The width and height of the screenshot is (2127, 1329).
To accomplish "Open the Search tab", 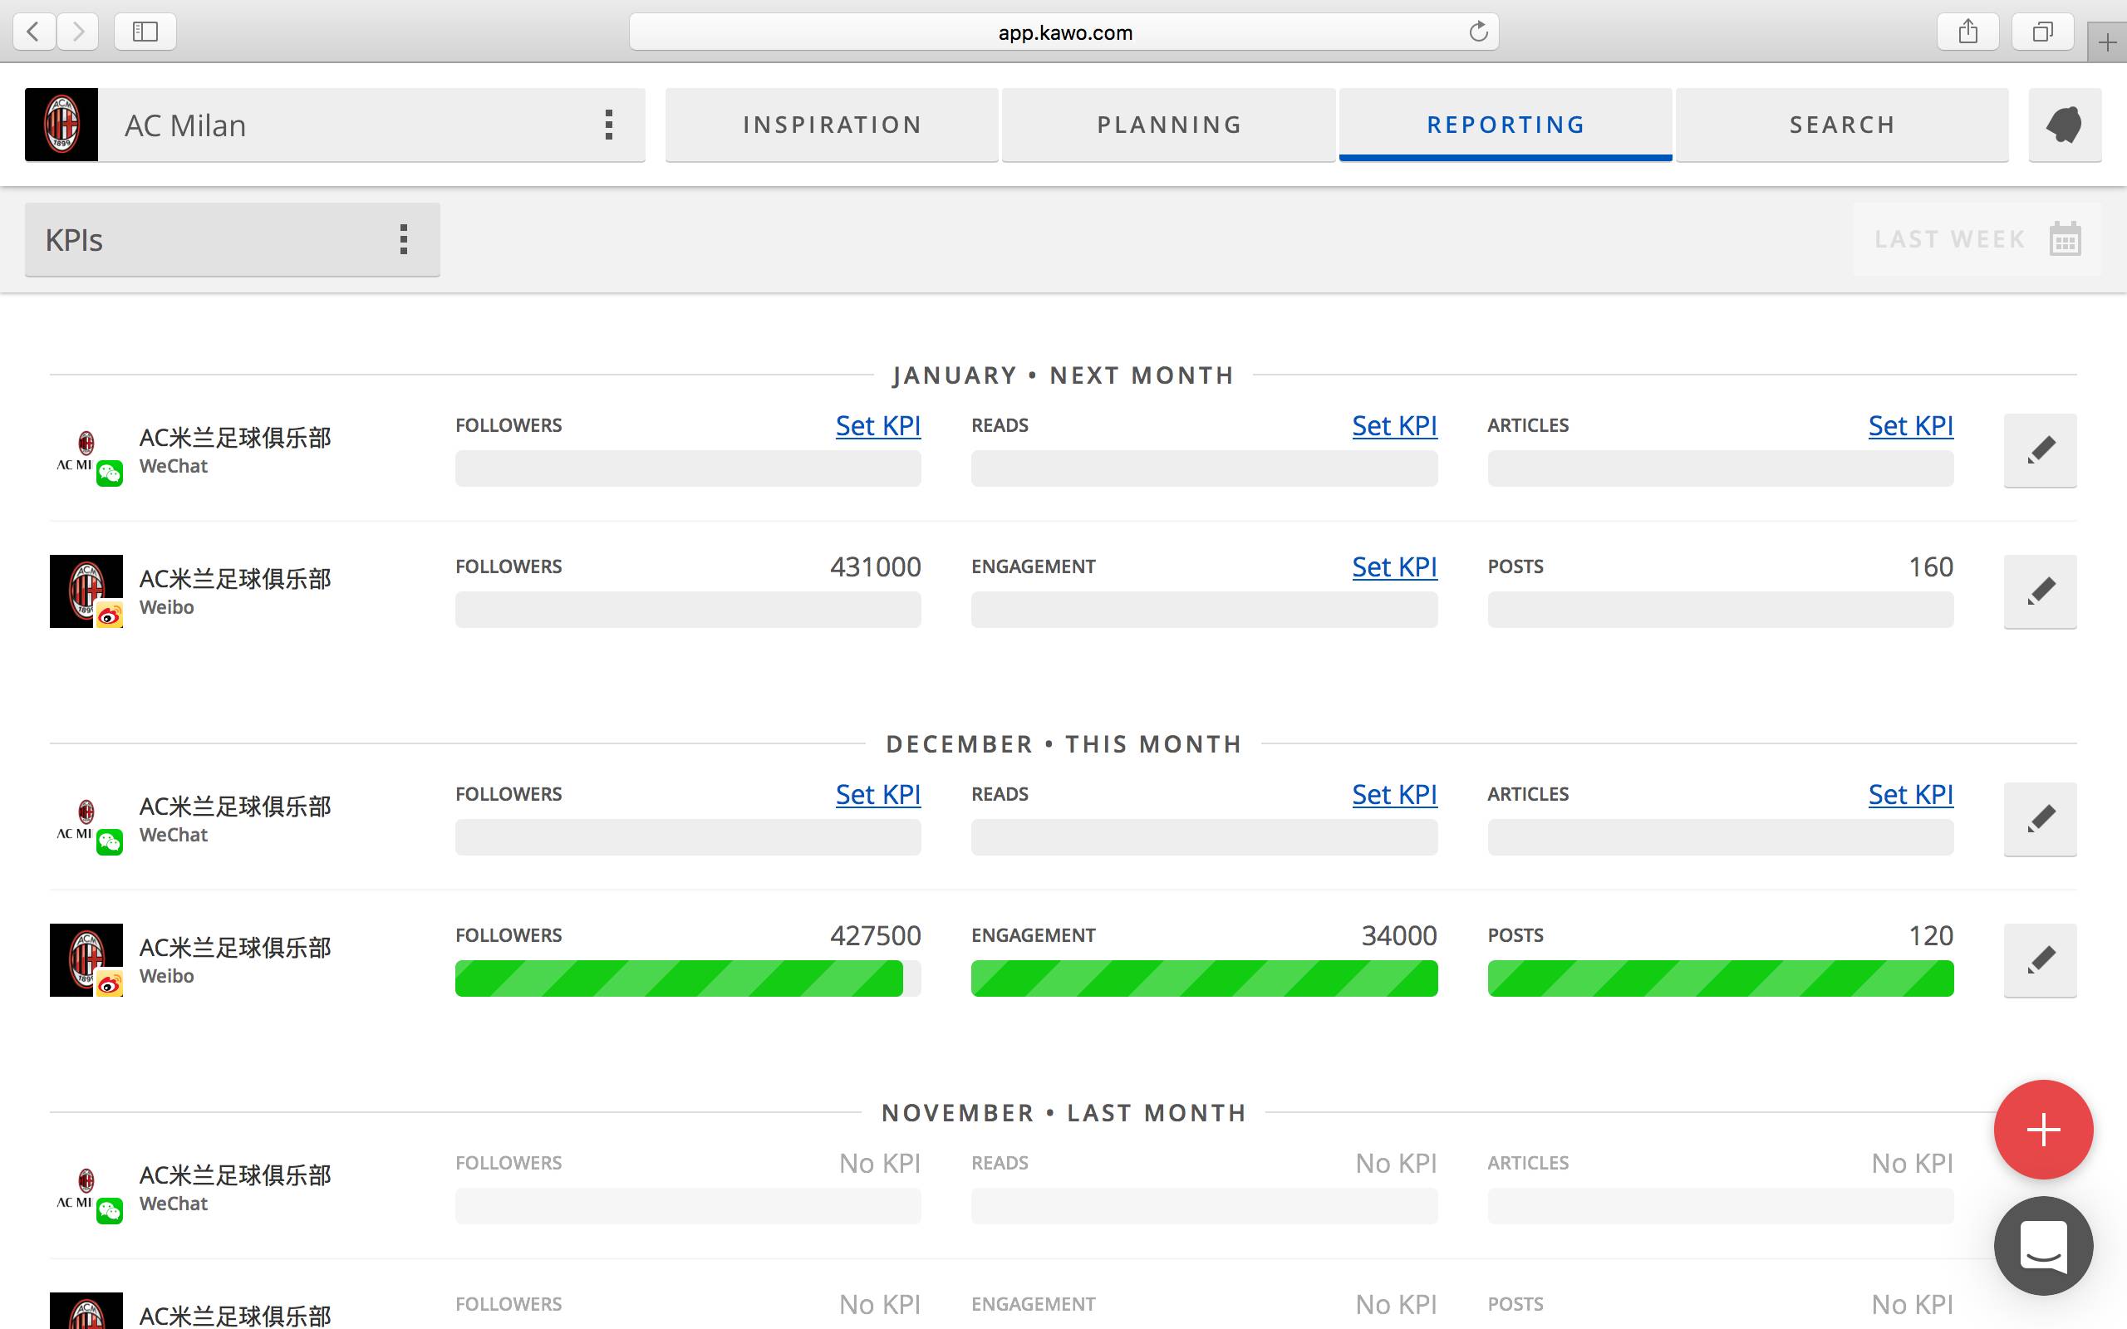I will pyautogui.click(x=1841, y=125).
